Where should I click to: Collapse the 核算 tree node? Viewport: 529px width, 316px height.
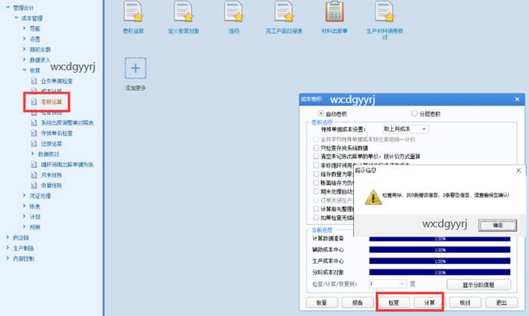(25, 70)
